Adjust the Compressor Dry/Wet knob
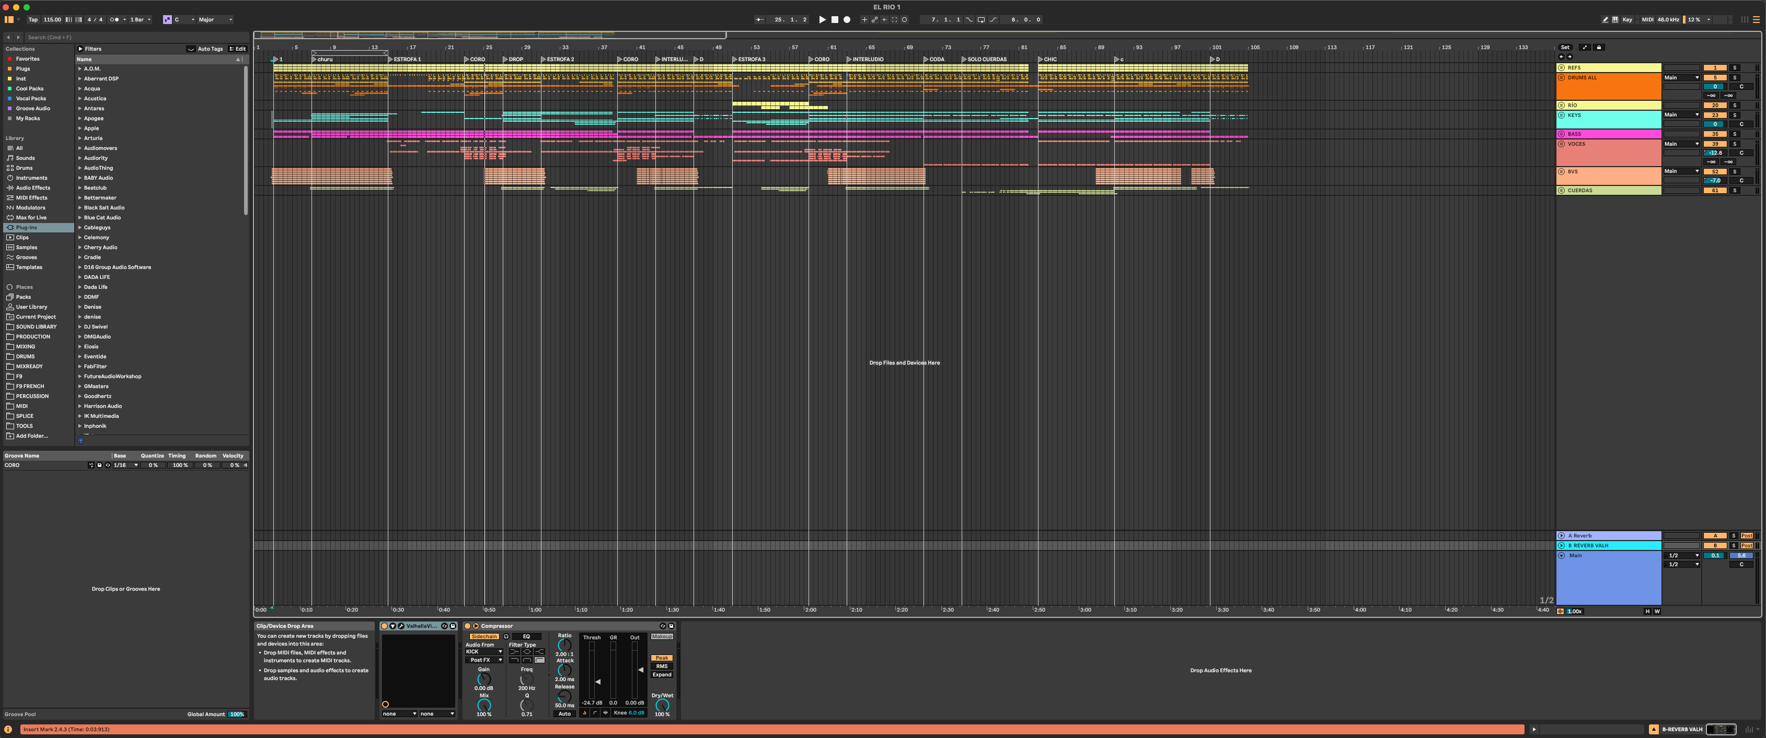Viewport: 1766px width, 738px height. coord(662,705)
